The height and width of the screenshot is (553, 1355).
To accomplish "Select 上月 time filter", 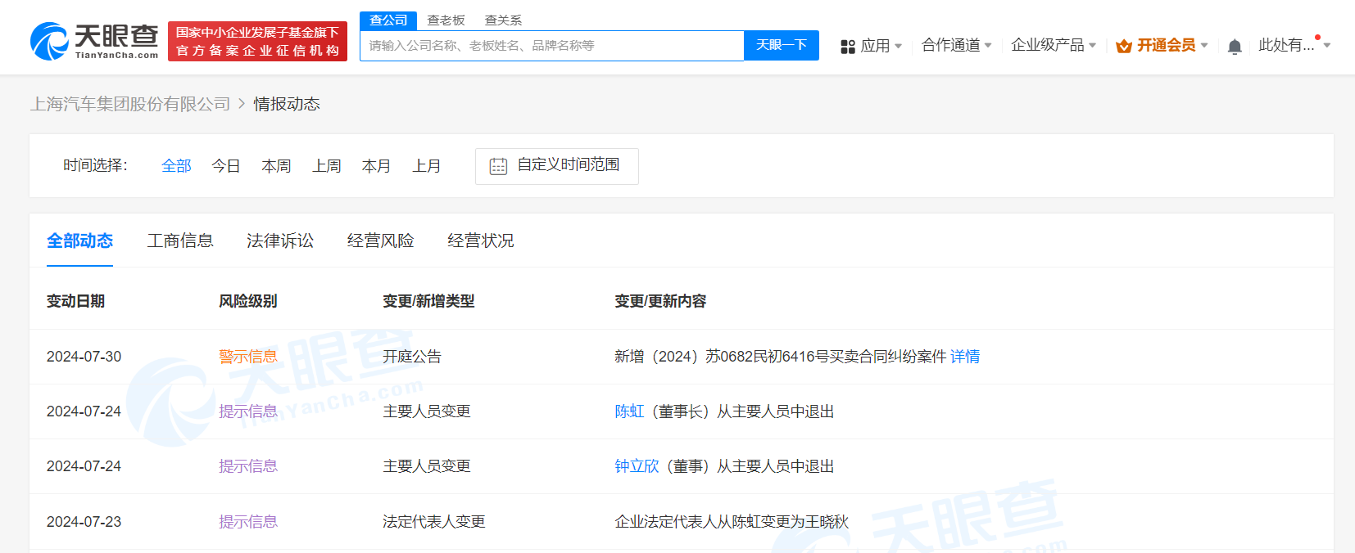I will point(426,166).
